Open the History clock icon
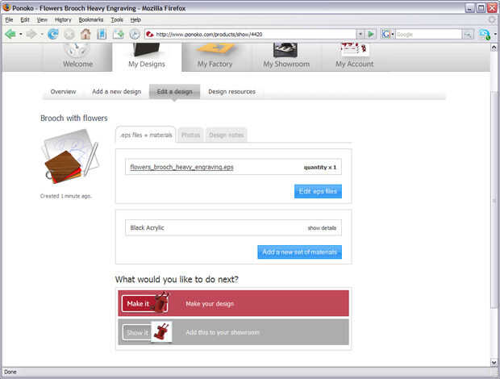 (x=135, y=34)
